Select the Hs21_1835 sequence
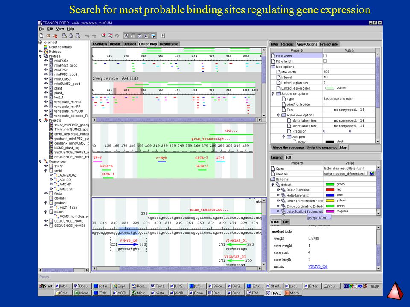Screen dimensions: 410x307 click(x=68, y=207)
